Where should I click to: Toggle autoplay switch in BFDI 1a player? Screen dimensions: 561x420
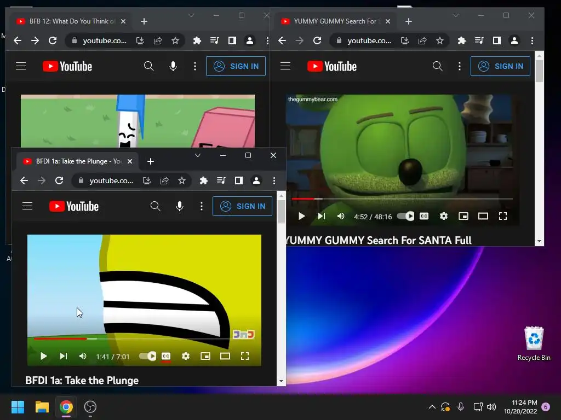tap(147, 356)
